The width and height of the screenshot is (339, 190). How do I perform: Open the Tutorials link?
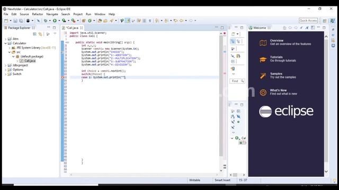tap(276, 57)
